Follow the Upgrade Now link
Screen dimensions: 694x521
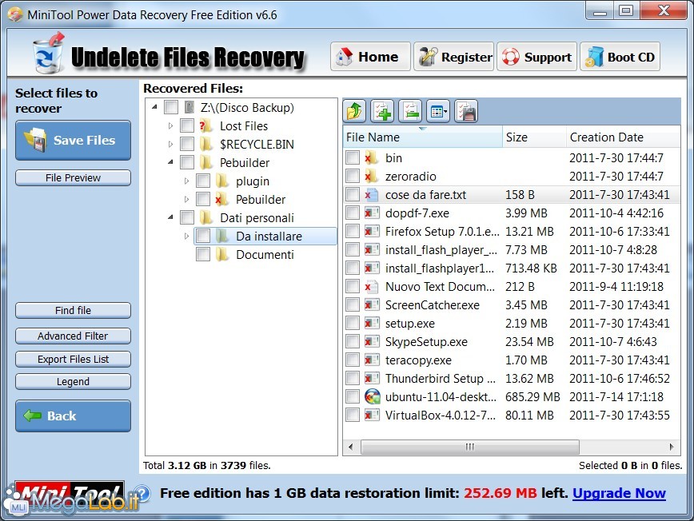tap(619, 493)
